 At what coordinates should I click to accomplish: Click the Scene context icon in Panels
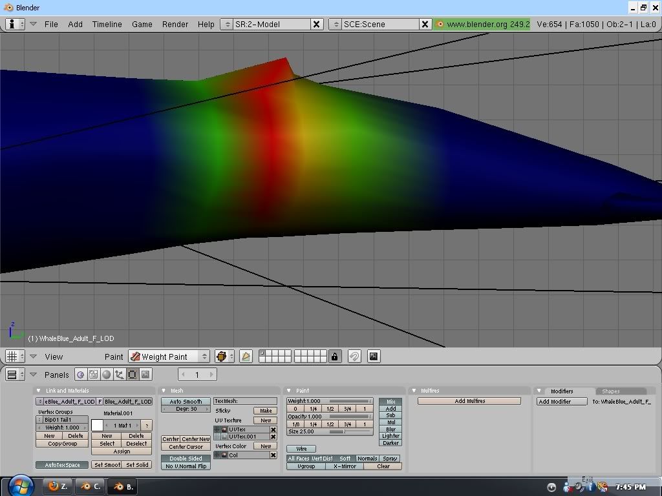(x=145, y=375)
